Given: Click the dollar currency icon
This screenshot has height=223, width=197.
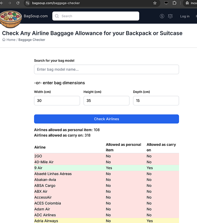Looking at the screenshot, I should point(162,16).
